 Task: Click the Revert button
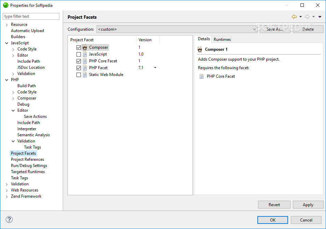click(274, 205)
